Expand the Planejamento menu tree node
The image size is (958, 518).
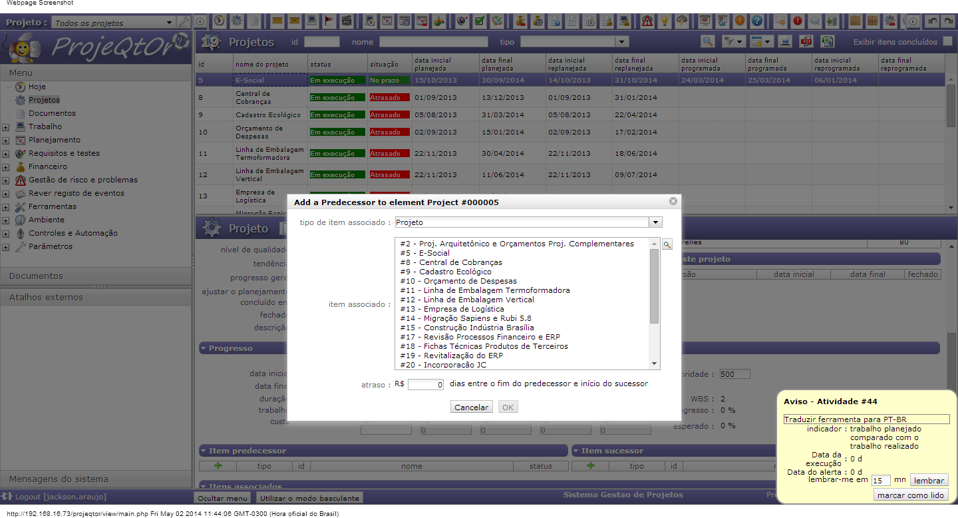pyautogui.click(x=5, y=140)
